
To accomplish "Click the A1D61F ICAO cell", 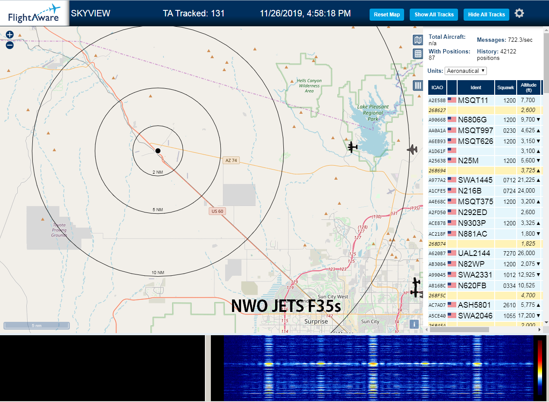I will [436, 151].
